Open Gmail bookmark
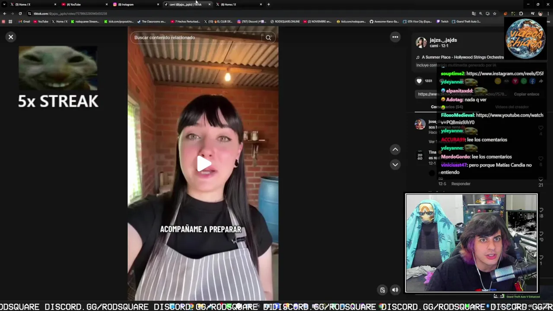 click(24, 22)
